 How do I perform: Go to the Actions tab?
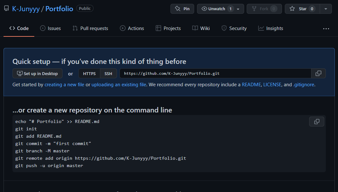[132, 28]
